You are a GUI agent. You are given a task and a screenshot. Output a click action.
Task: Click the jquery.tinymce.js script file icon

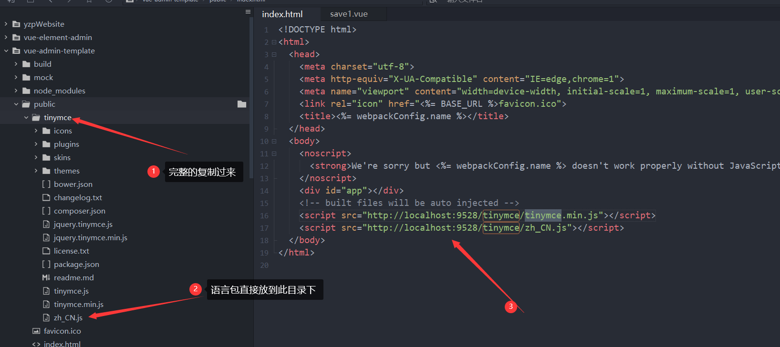coord(46,224)
